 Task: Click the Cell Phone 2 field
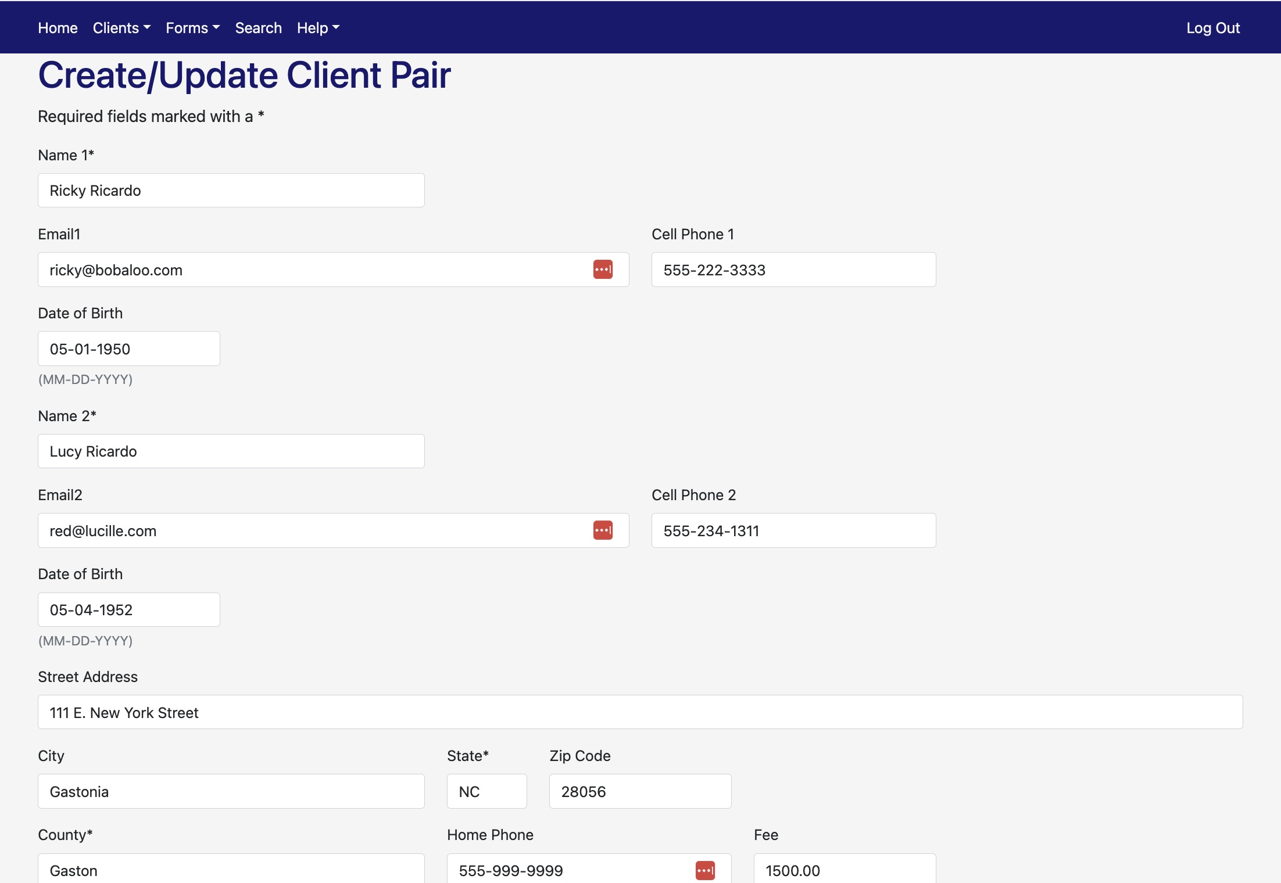coord(793,530)
